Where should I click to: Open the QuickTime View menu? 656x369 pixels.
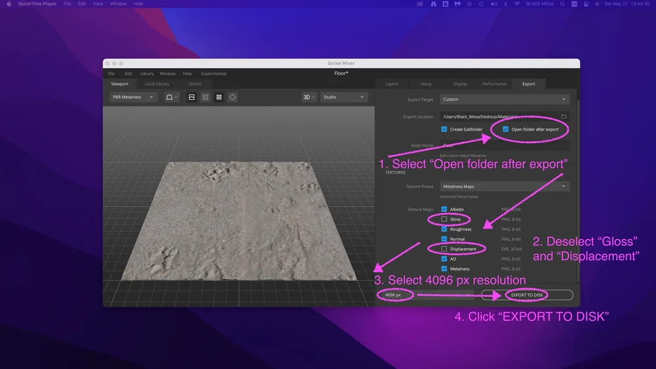click(98, 4)
